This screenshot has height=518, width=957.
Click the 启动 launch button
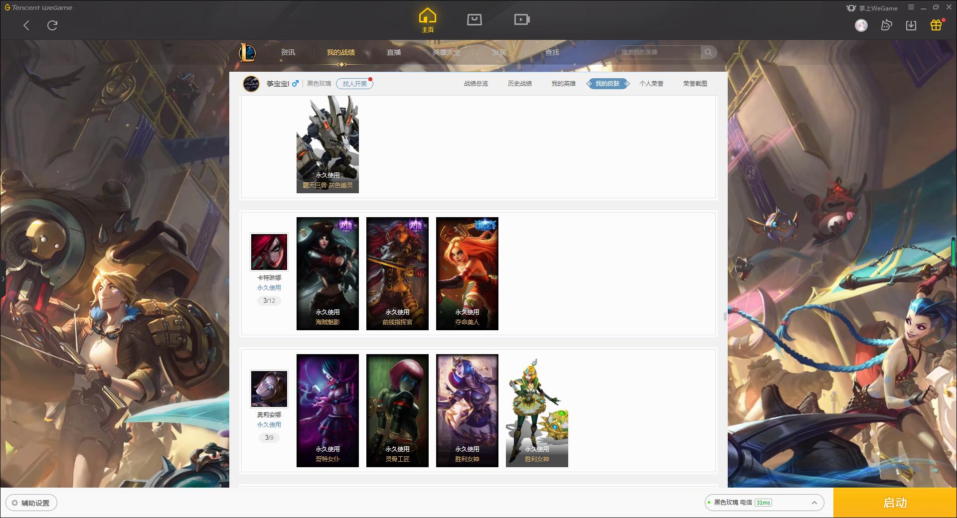895,503
